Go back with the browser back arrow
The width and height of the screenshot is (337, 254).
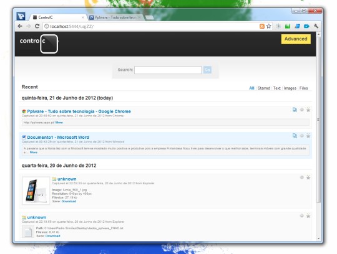pyautogui.click(x=20, y=26)
